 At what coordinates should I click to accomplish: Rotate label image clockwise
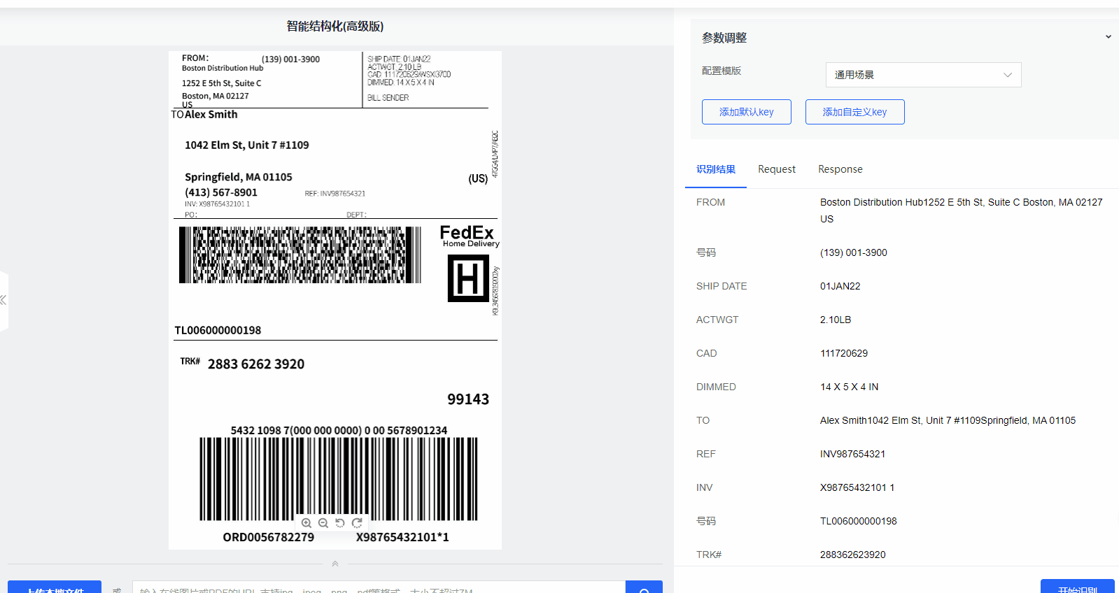(357, 523)
